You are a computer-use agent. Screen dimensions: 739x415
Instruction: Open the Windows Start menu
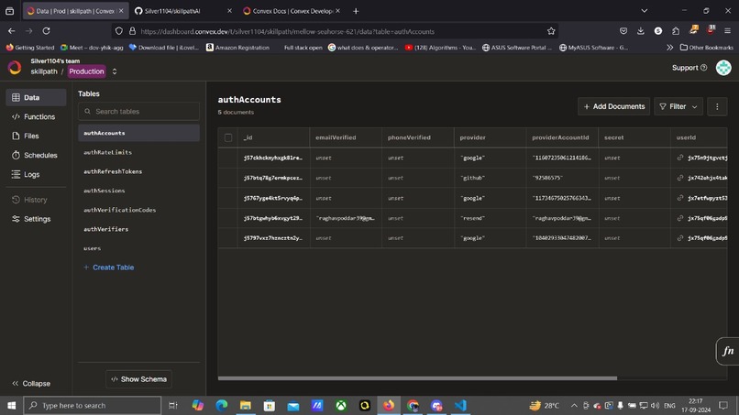pyautogui.click(x=11, y=405)
